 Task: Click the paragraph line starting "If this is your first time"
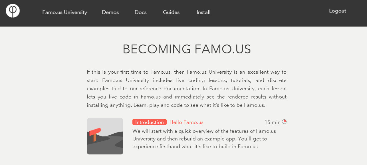coord(187,72)
